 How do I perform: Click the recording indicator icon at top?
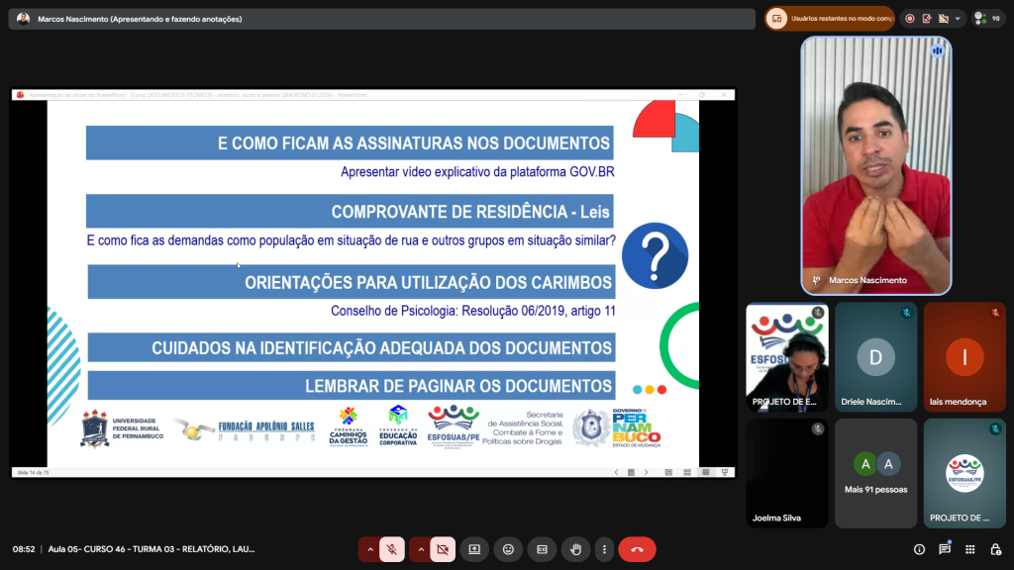[x=909, y=19]
